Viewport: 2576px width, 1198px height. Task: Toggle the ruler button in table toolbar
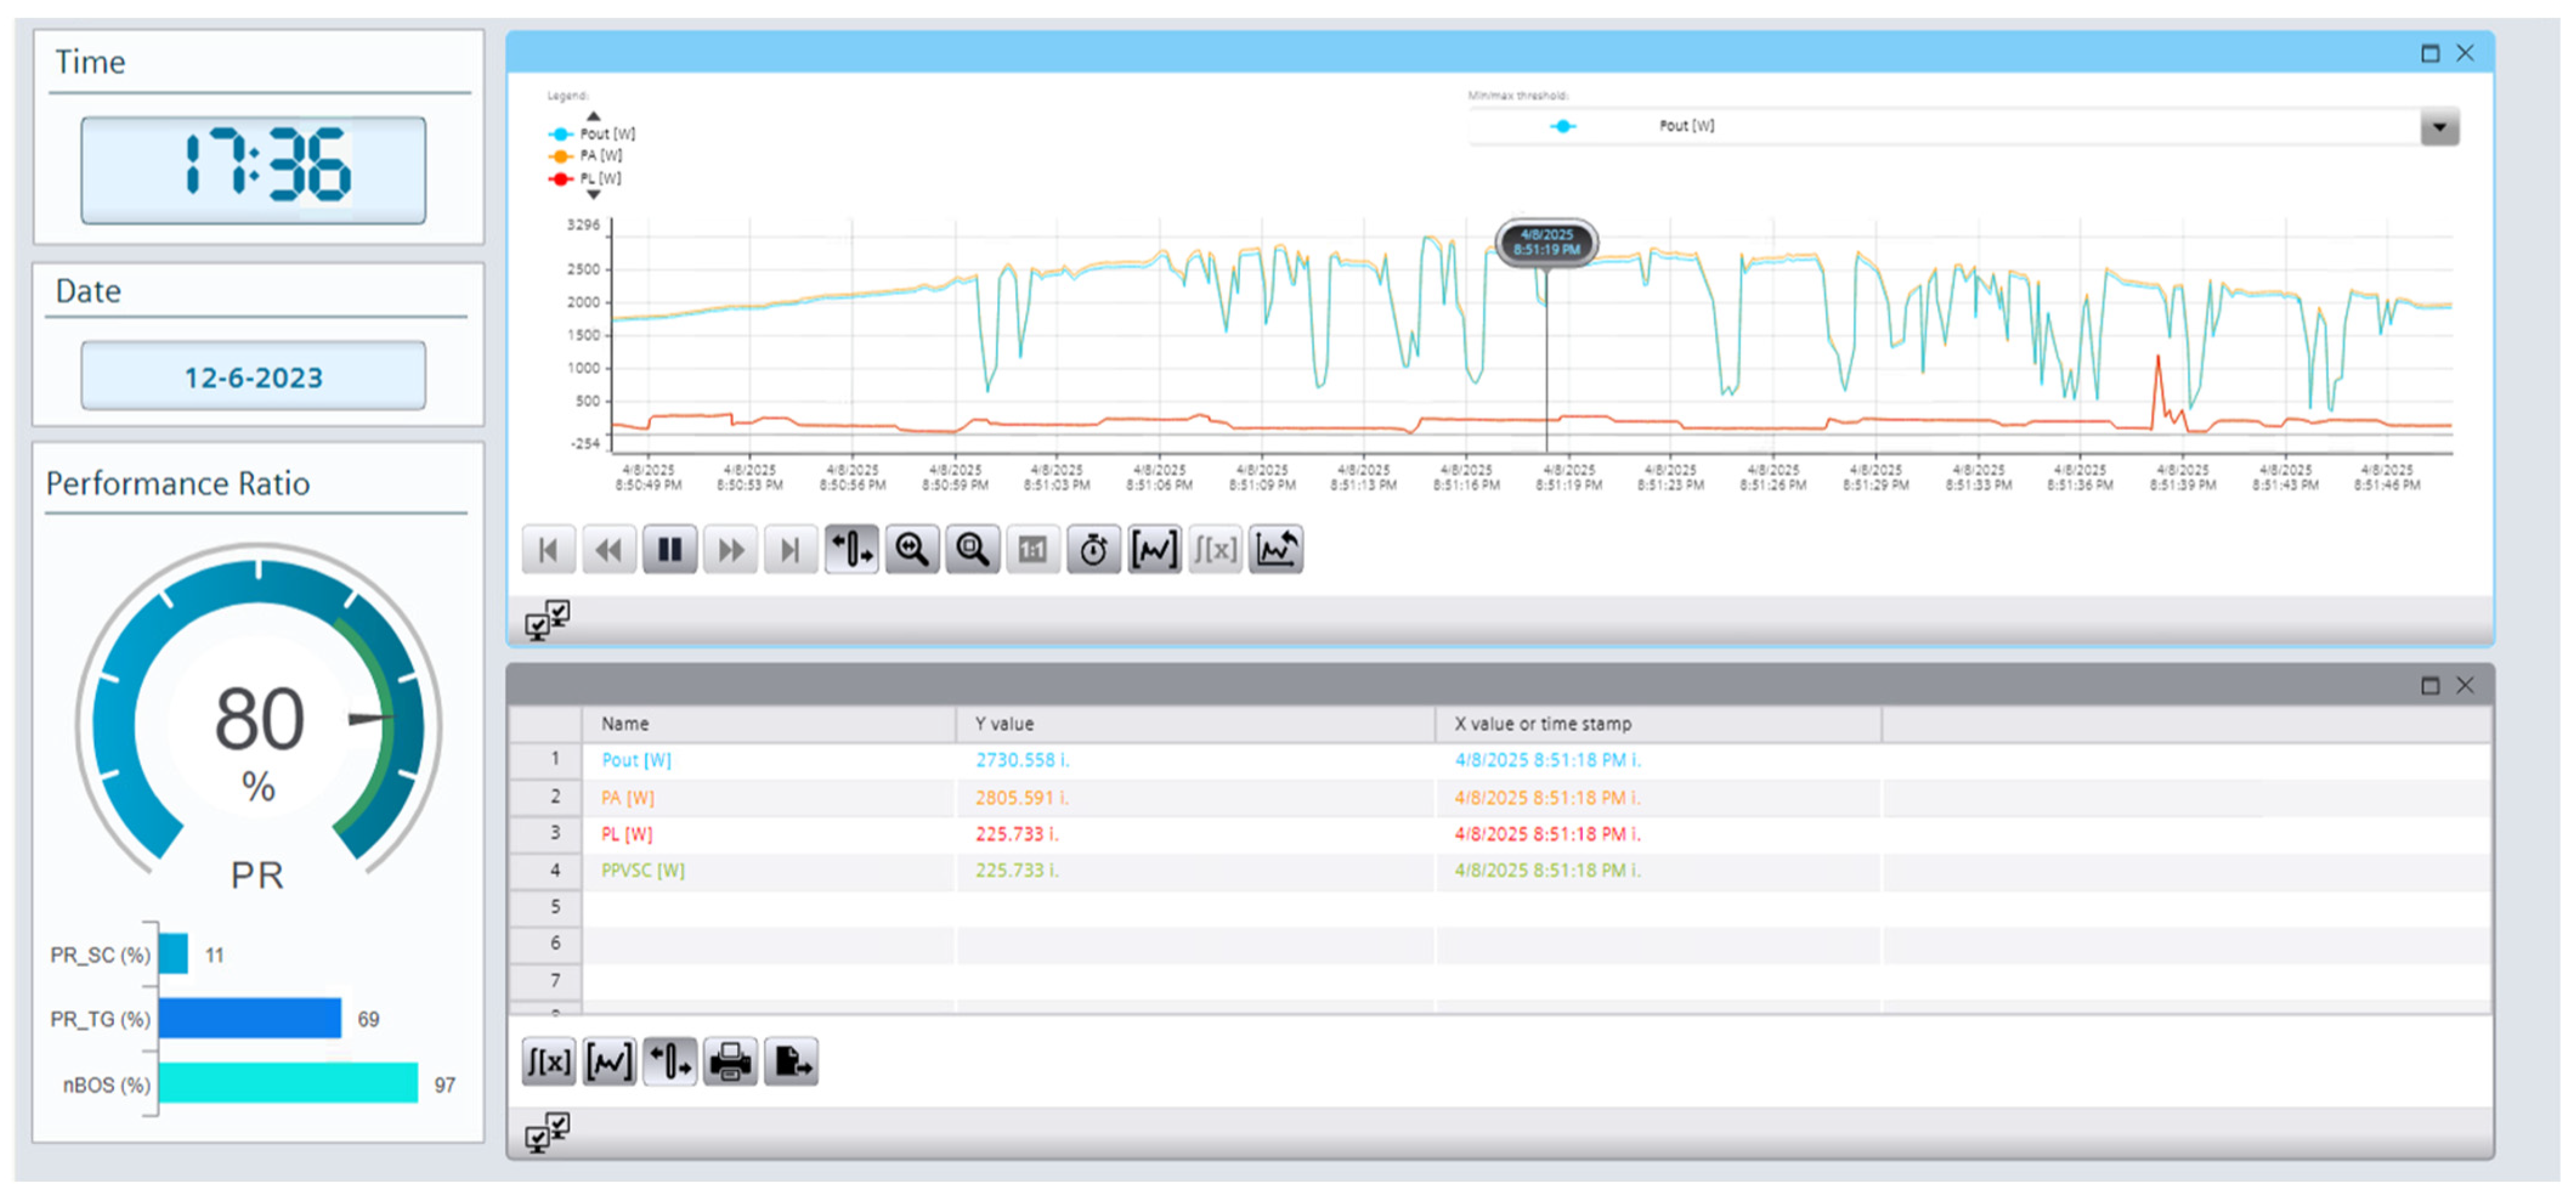tap(669, 1062)
